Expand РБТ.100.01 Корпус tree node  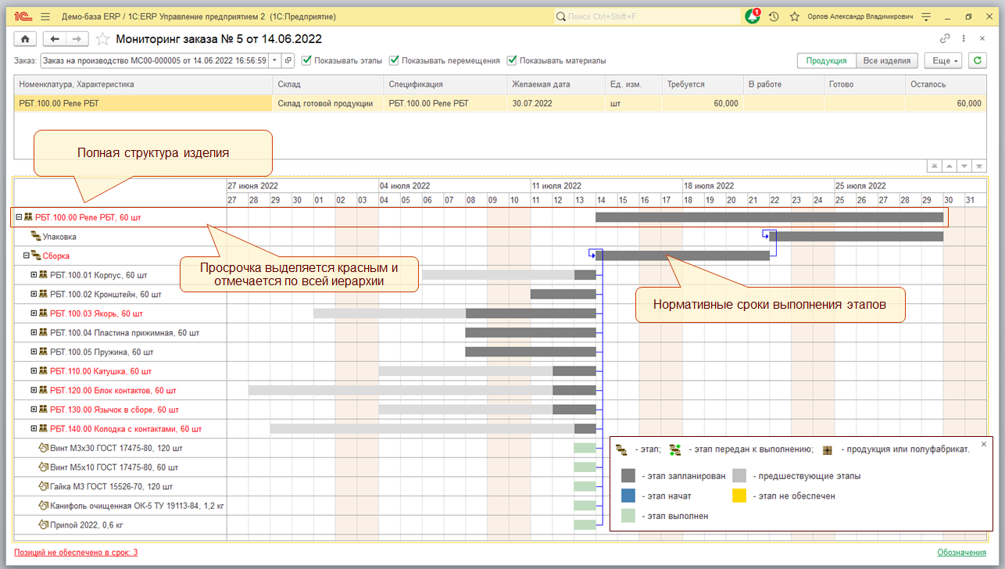tap(34, 275)
